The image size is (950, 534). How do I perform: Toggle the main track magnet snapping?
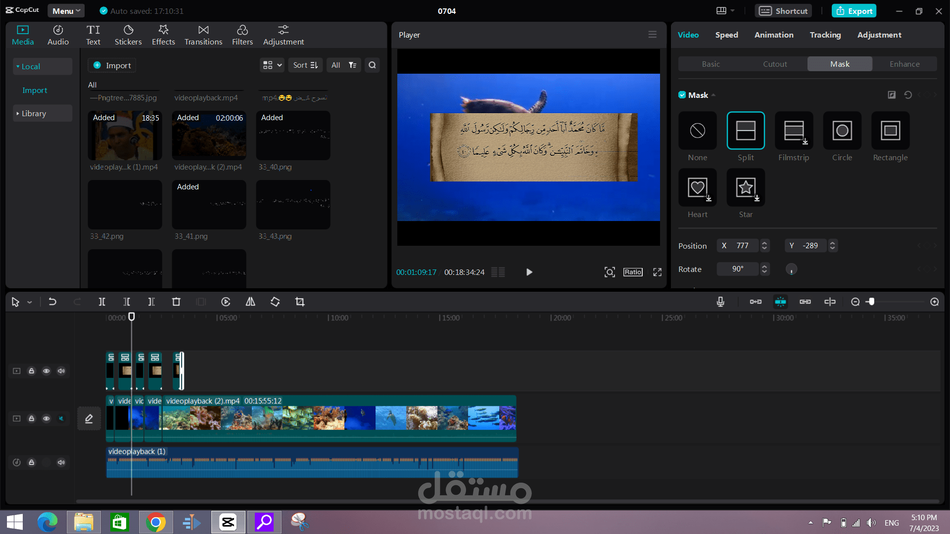click(x=756, y=302)
